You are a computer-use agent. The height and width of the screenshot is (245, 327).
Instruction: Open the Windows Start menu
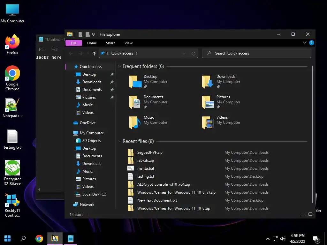click(x=8, y=238)
